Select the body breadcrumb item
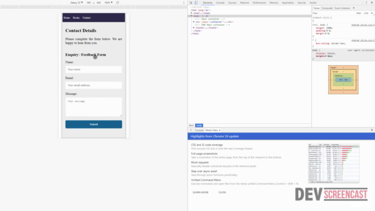The width and height of the screenshot is (375, 211). (199, 125)
